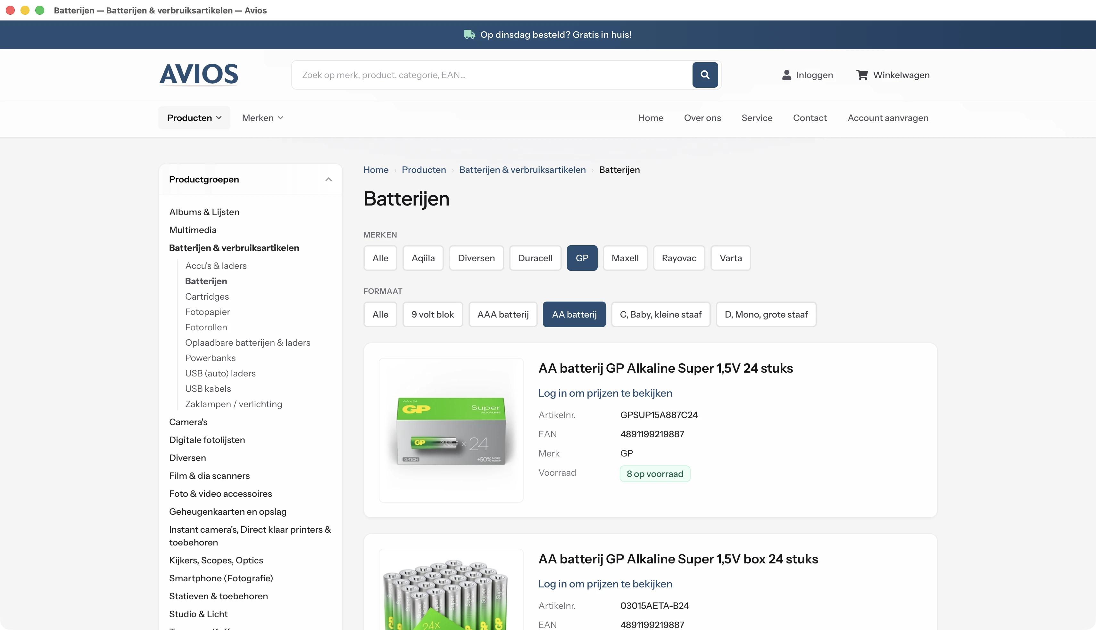
Task: Click the search input field
Action: 492,75
